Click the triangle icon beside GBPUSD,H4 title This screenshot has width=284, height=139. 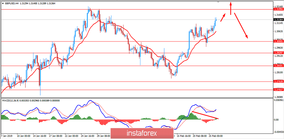click(x=3, y=4)
